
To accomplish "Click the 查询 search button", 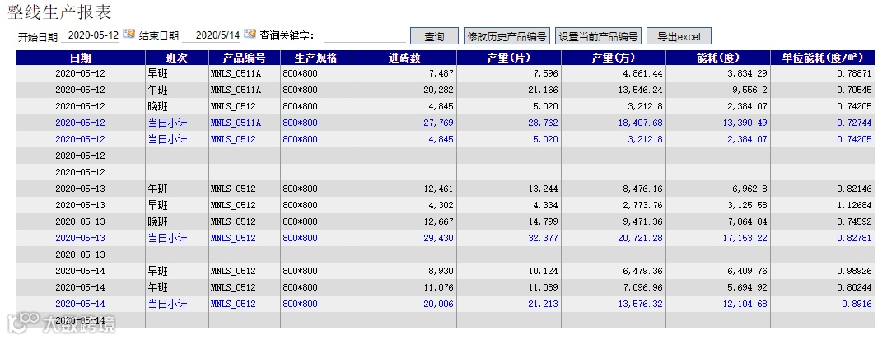I will 434,36.
